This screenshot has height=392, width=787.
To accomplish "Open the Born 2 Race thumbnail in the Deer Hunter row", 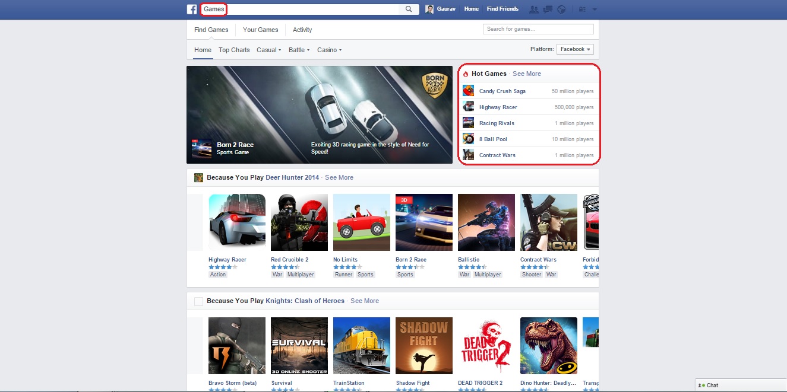I will click(424, 222).
